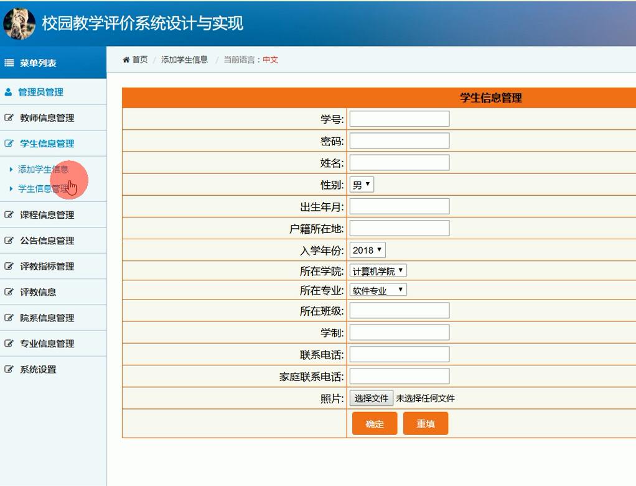Screen dimensions: 636x486
Task: Click the edit icon beside 系统设置
Action: click(9, 369)
